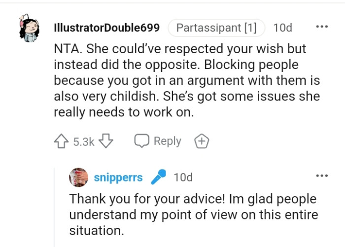Open the 10d timestamp on snipperrs' reply
Screen dimensions: 345x247
183,177
